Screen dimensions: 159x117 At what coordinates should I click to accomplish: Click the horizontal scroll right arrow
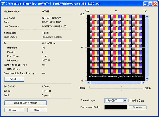tap(143, 82)
